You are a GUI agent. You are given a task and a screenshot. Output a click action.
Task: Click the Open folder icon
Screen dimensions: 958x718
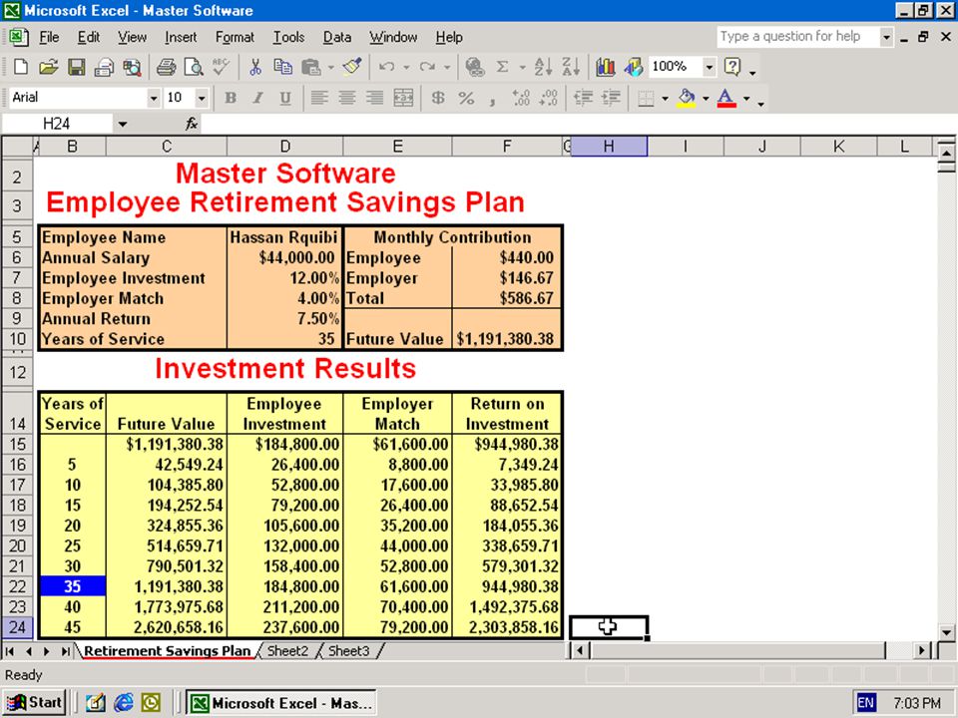(48, 67)
